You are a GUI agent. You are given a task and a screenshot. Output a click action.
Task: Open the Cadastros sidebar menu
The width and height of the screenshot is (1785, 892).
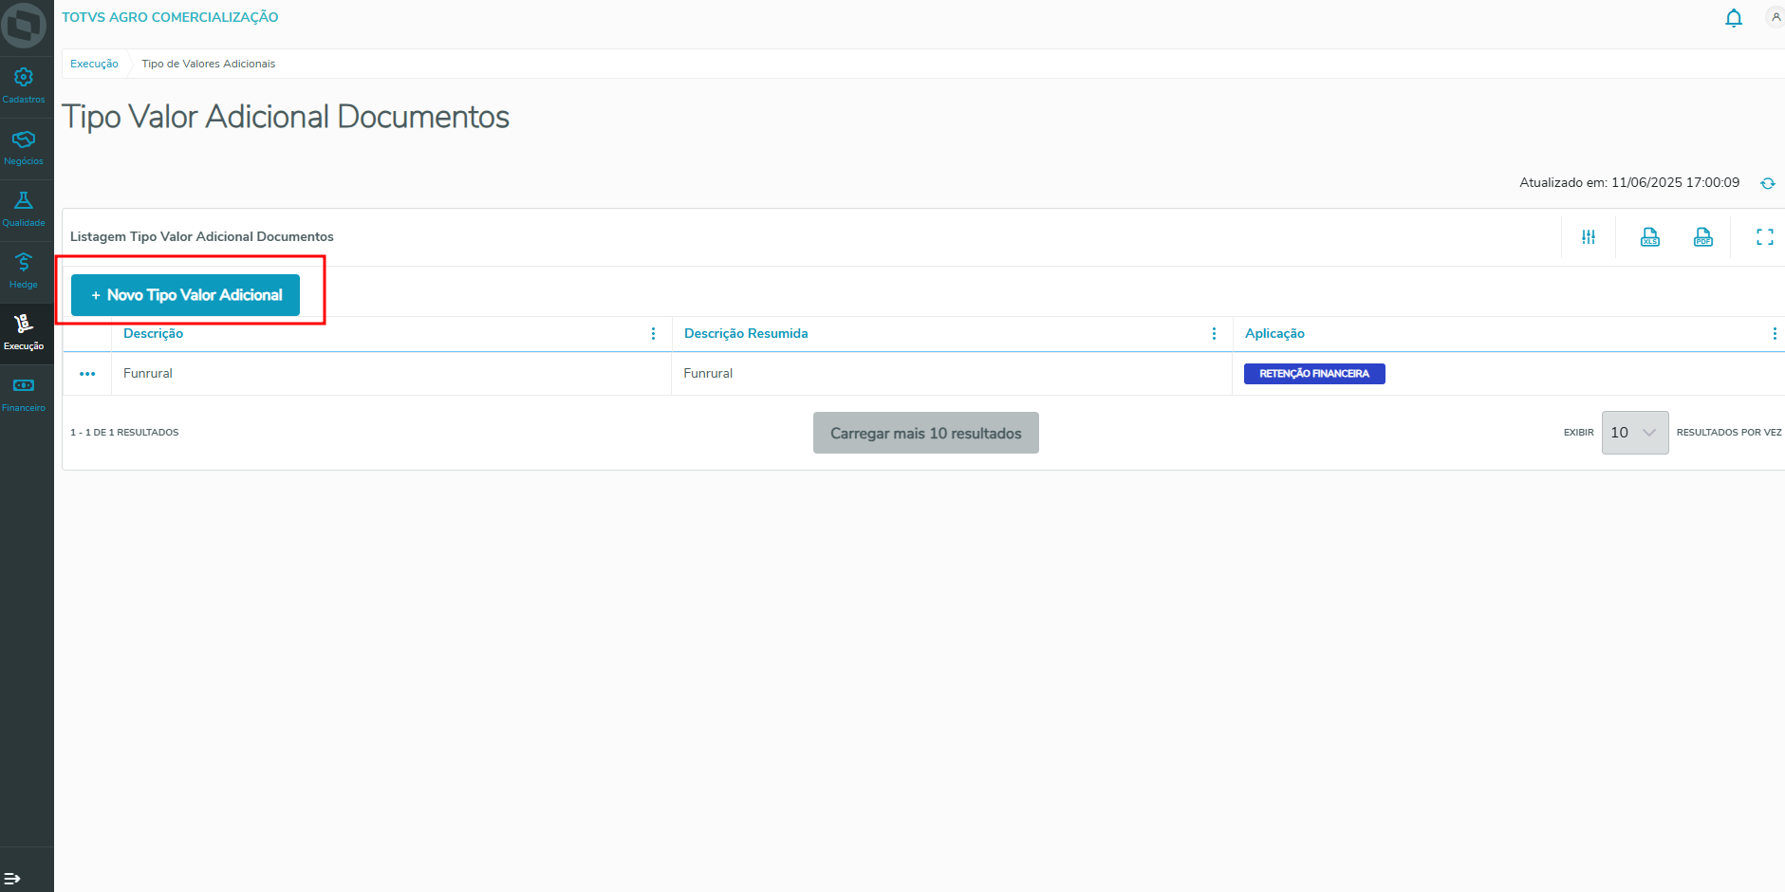tap(24, 85)
